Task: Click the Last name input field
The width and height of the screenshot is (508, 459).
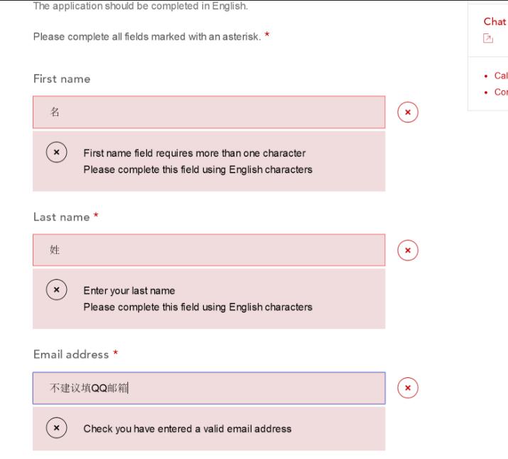Action: click(209, 250)
